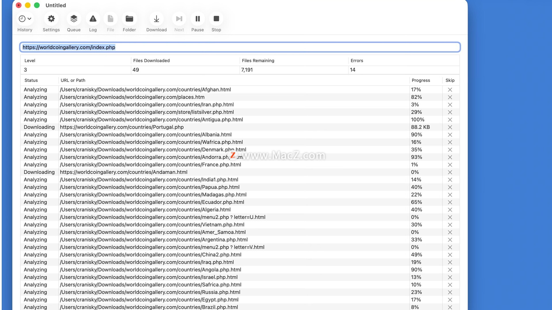Click the website URL input field

pyautogui.click(x=240, y=47)
